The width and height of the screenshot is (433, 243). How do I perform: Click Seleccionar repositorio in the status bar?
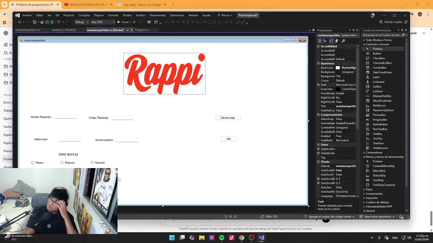coord(377,217)
